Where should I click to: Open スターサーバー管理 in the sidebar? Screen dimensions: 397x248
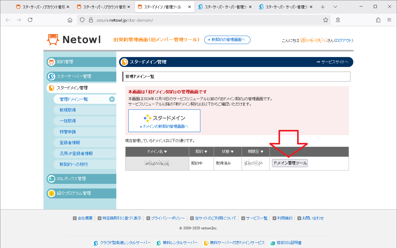(x=74, y=76)
